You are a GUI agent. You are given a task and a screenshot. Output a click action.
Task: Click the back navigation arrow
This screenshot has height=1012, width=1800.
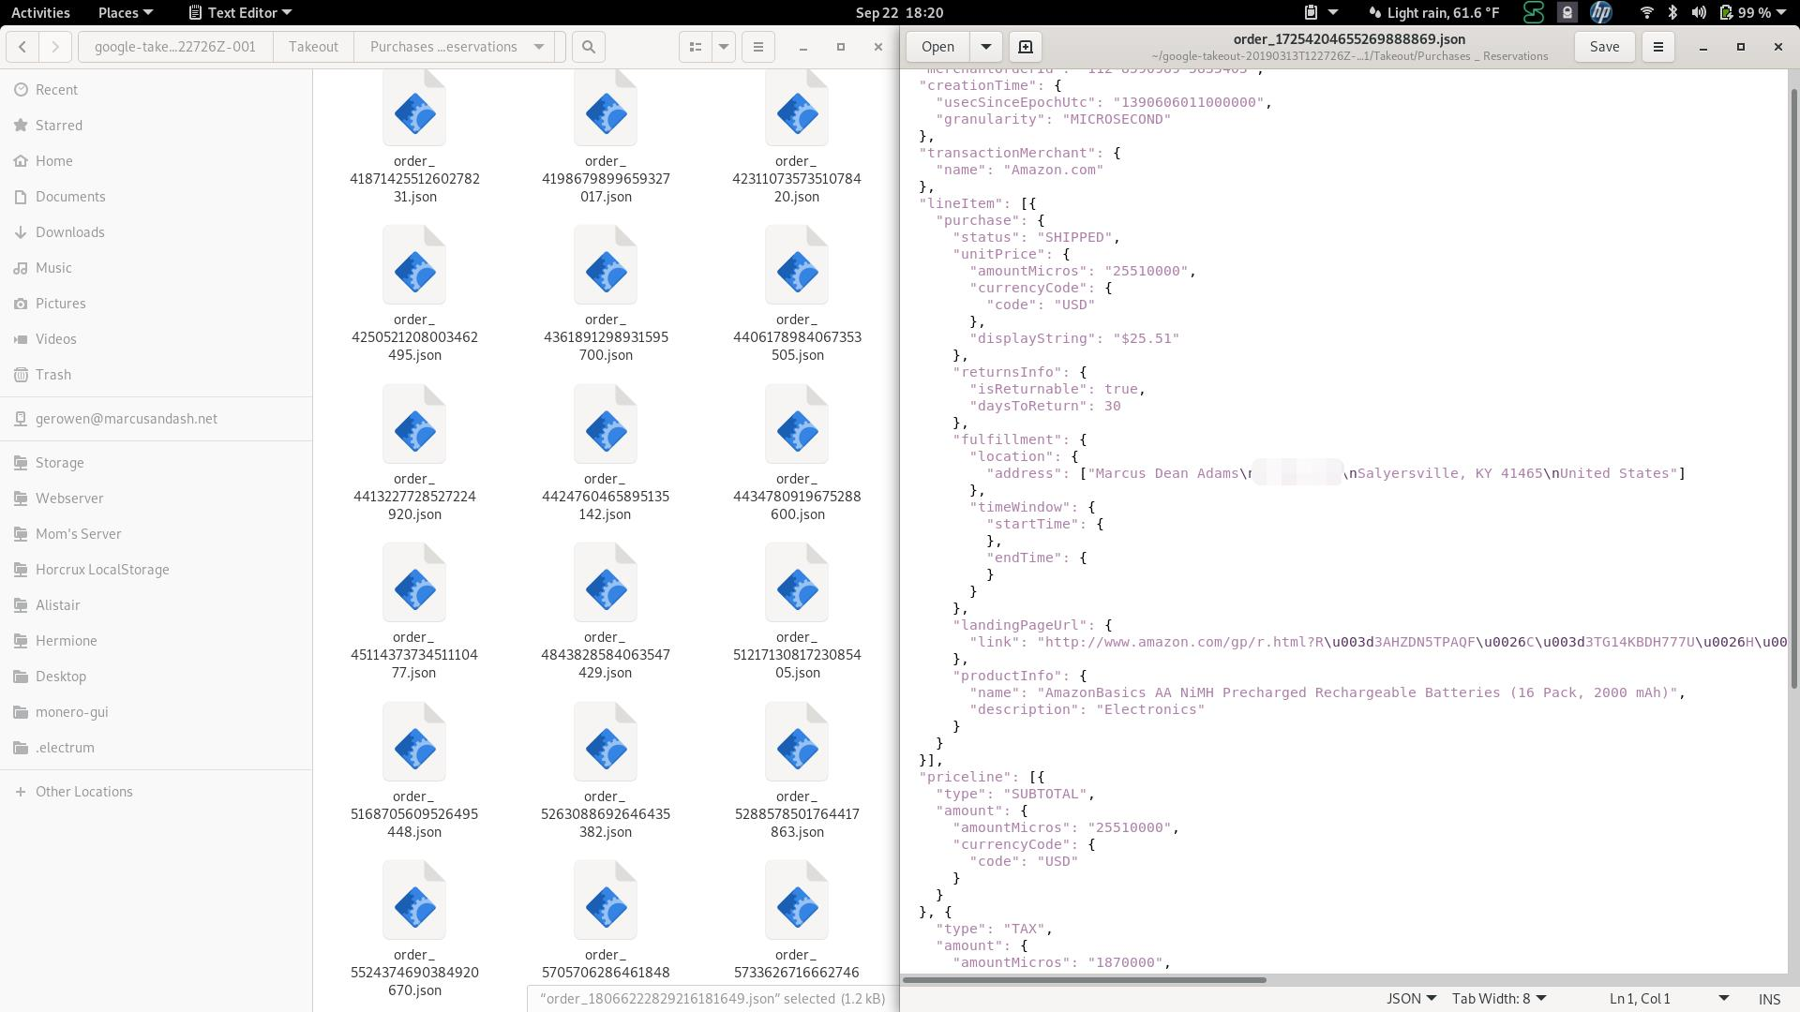[22, 46]
